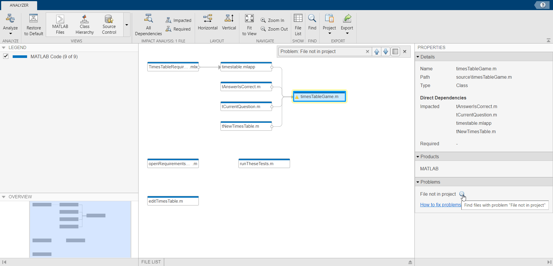Jump to previous problem file
Screen dimensions: 553x266
[376, 52]
